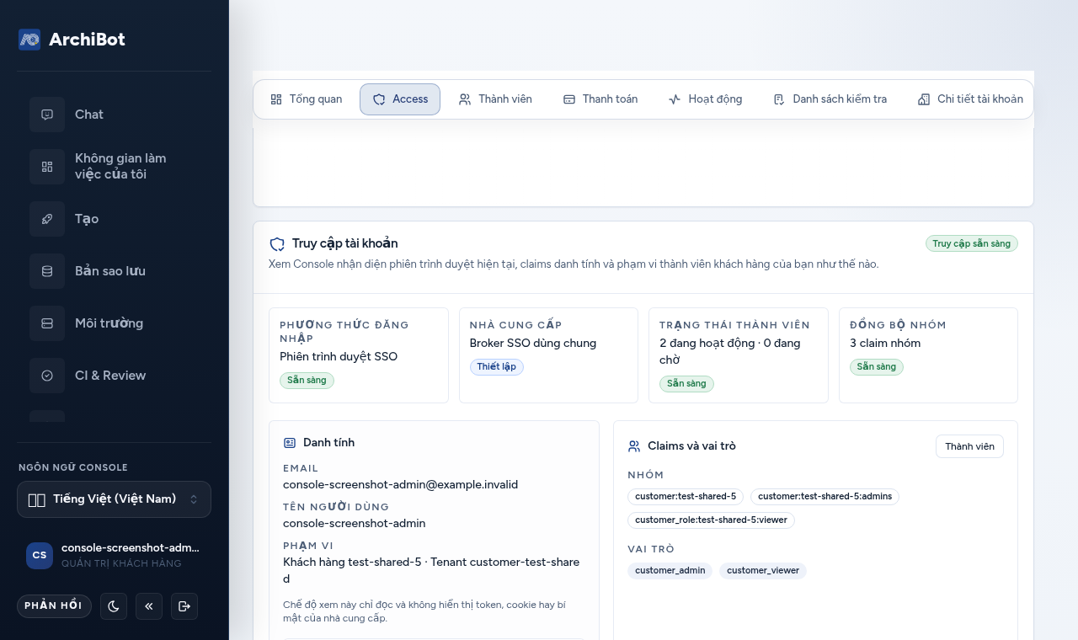Select the Tạo rocket icon

(47, 219)
